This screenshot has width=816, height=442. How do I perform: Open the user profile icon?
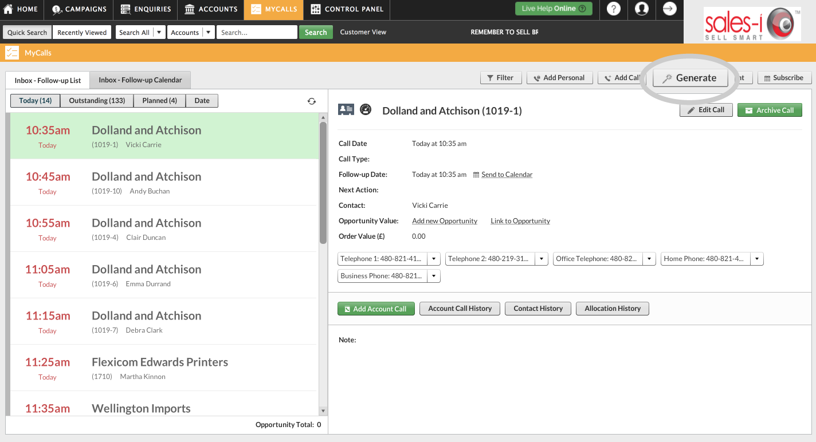[x=642, y=9]
